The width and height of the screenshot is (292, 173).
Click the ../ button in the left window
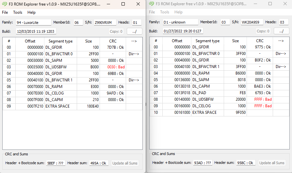[135, 31]
